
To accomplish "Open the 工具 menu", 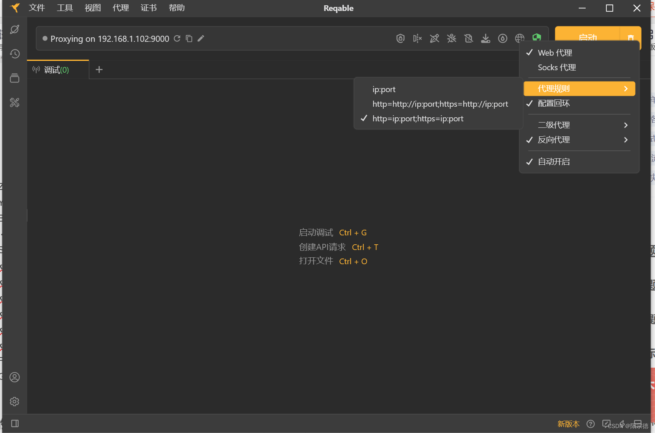I will [x=65, y=8].
